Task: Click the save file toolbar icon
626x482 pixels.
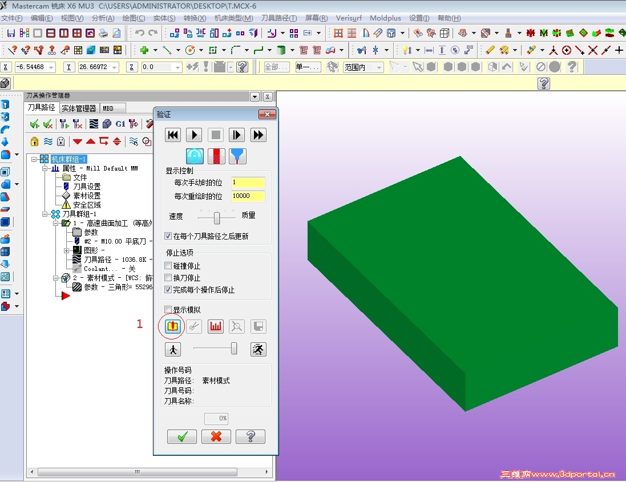Action: 11,33
